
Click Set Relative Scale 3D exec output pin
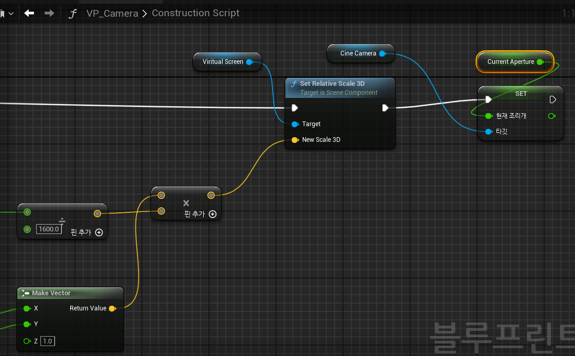click(x=385, y=108)
